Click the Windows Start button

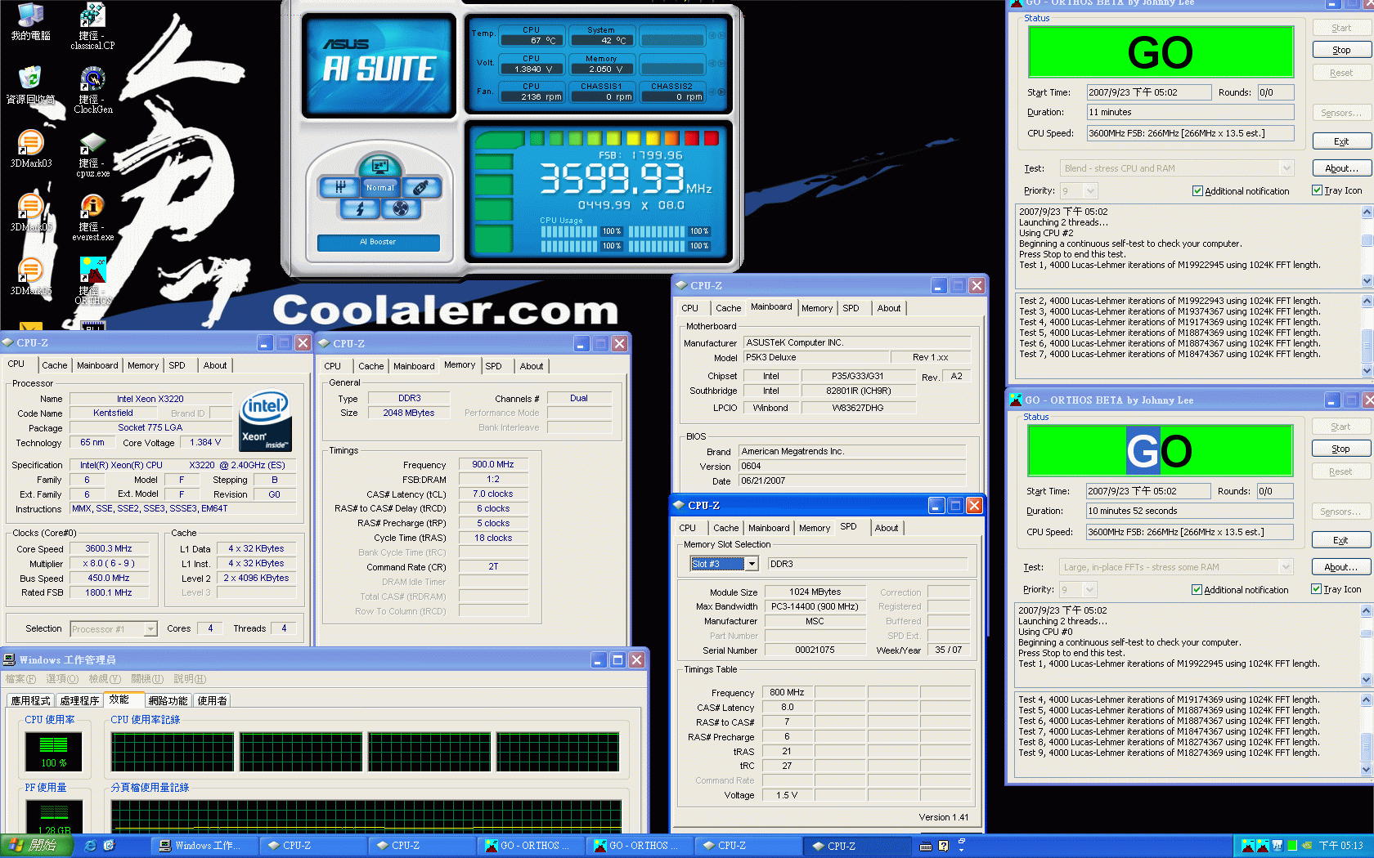click(x=35, y=846)
